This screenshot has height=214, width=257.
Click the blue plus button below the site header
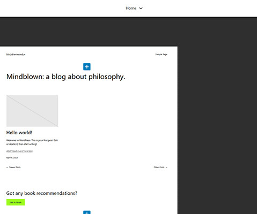point(87,67)
